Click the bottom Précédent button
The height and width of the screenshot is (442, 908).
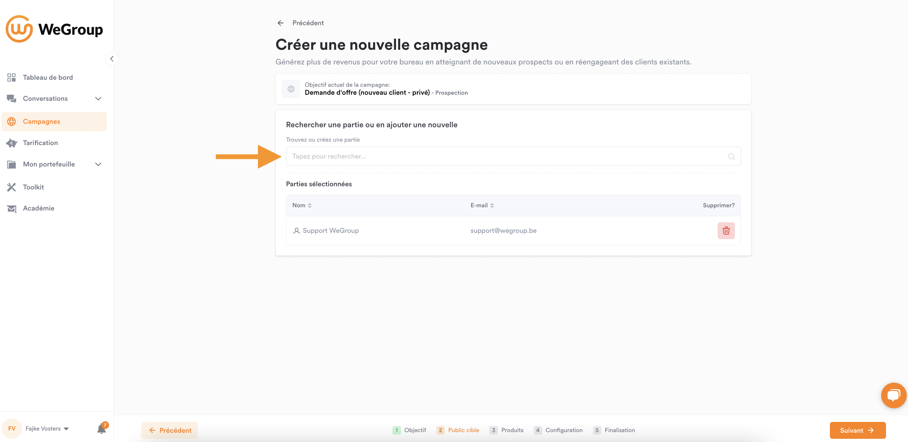[170, 431]
